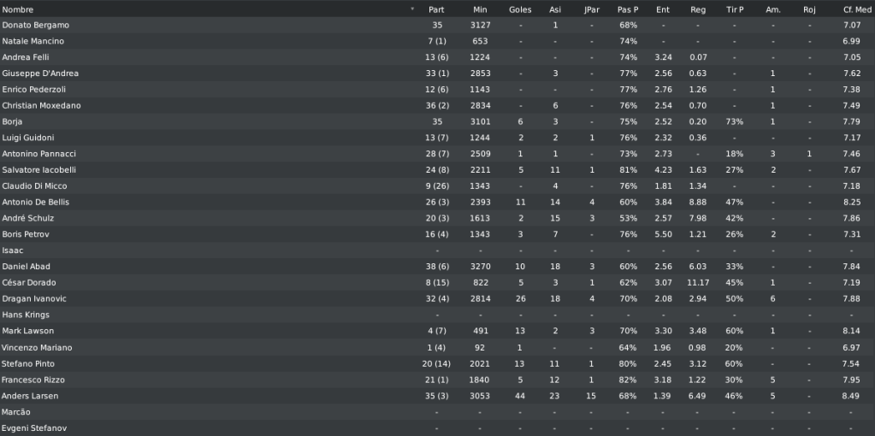Sort by Goles column header

click(x=520, y=9)
